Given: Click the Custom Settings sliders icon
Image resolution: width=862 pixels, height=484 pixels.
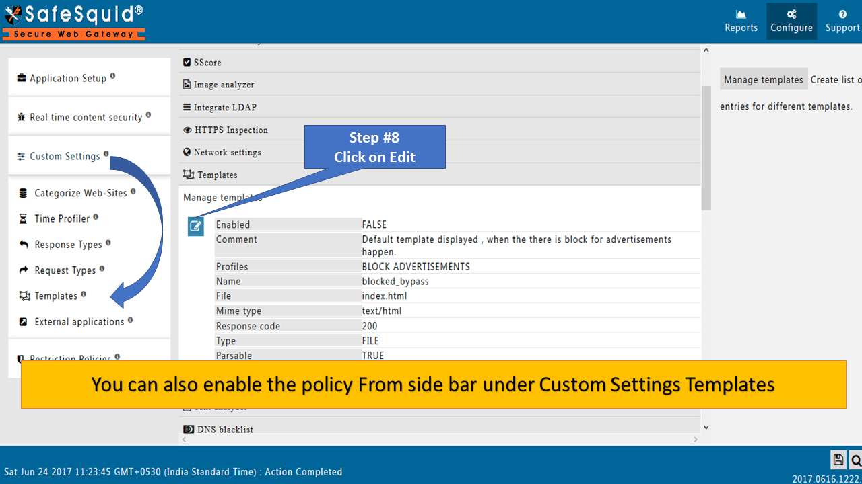Looking at the screenshot, I should point(22,156).
